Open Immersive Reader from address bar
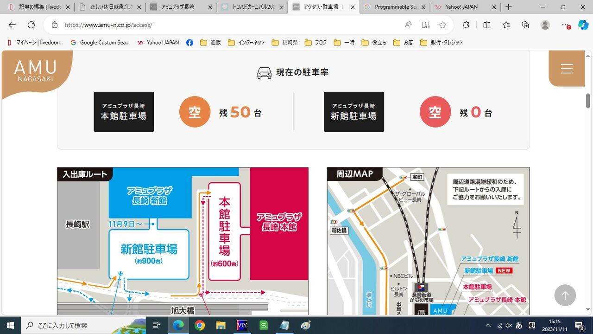593x334 pixels. coord(425,25)
